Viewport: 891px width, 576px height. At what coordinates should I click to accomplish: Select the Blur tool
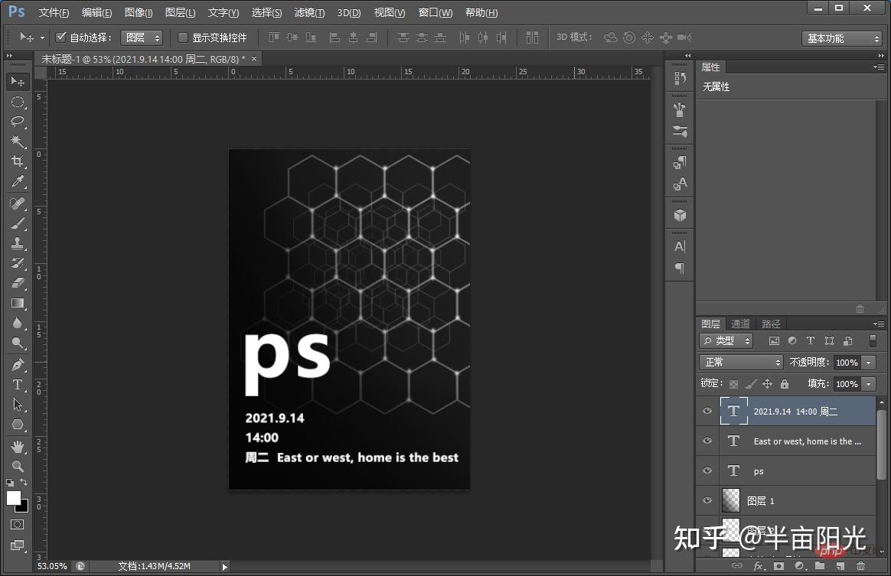coord(18,323)
